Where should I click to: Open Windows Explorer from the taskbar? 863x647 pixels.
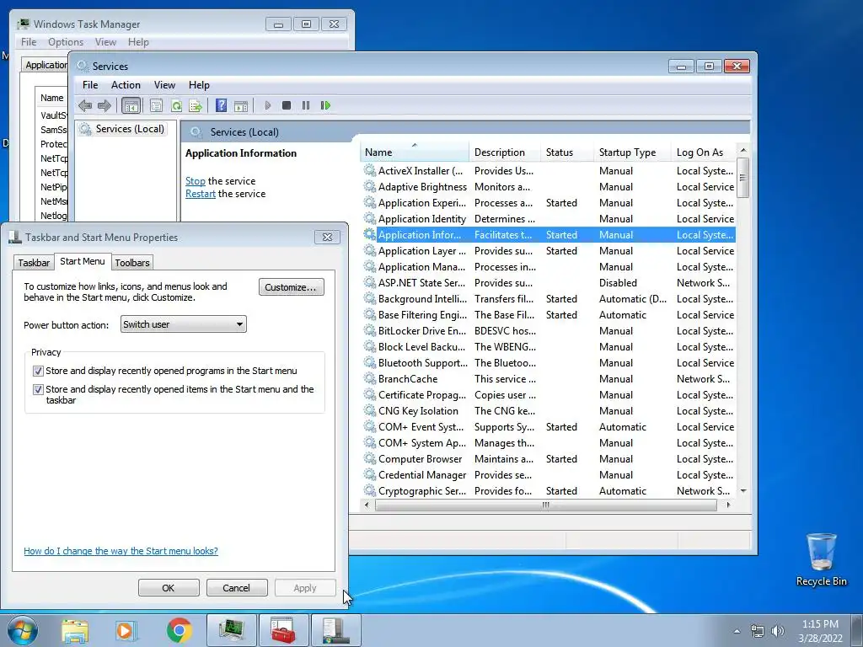click(75, 630)
